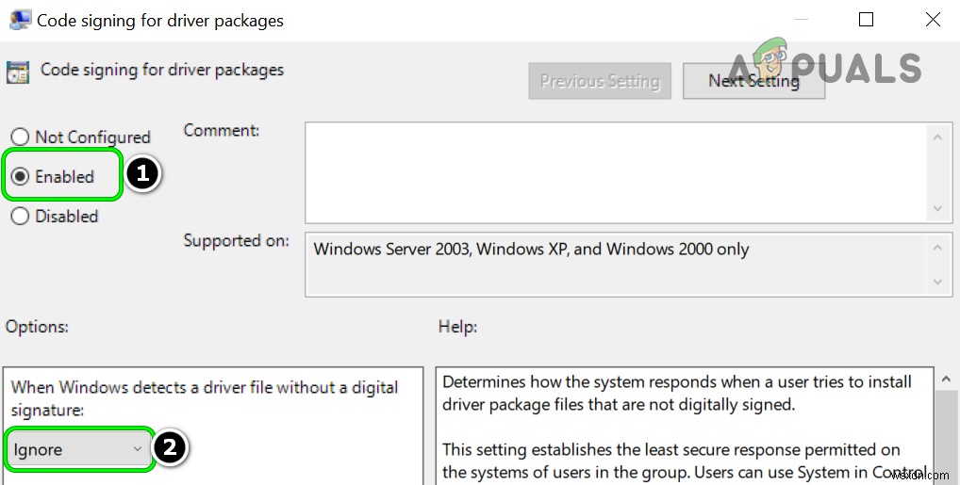Image resolution: width=960 pixels, height=485 pixels.
Task: Click the Supported on scroll down arrow
Action: pyautogui.click(x=937, y=282)
